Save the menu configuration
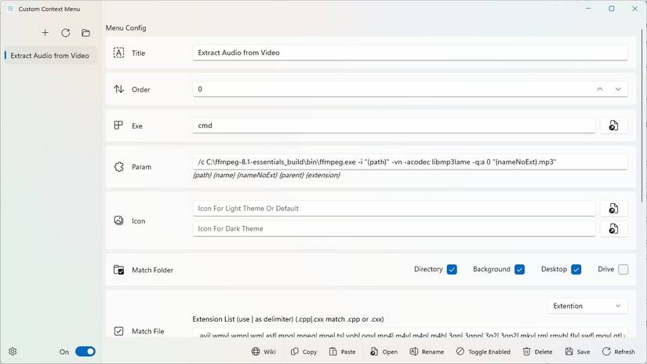 point(578,351)
